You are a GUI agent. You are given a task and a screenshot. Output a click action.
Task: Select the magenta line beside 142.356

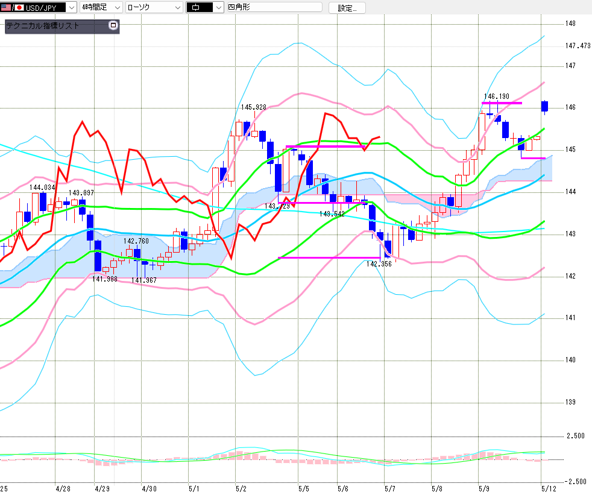329,257
